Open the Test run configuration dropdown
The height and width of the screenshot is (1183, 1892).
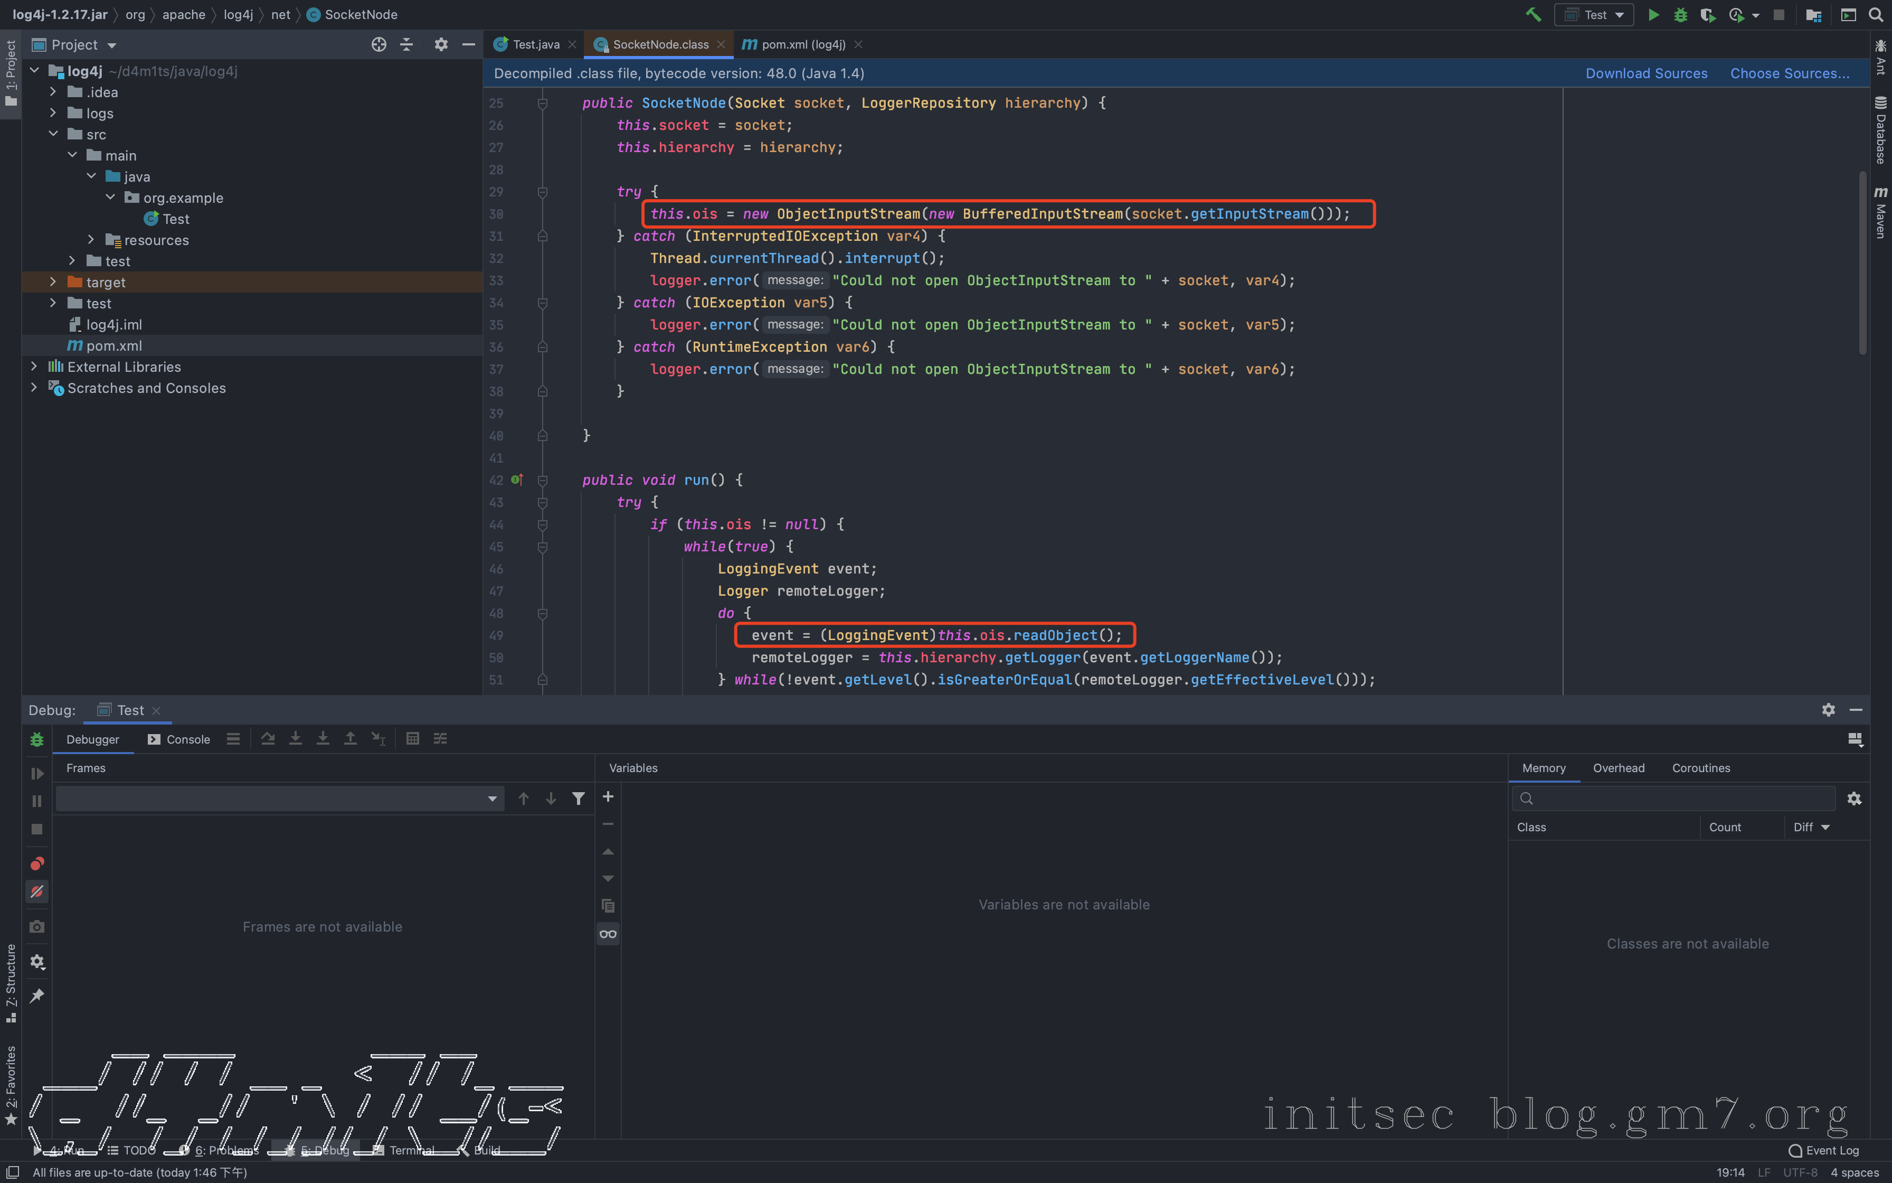1595,15
